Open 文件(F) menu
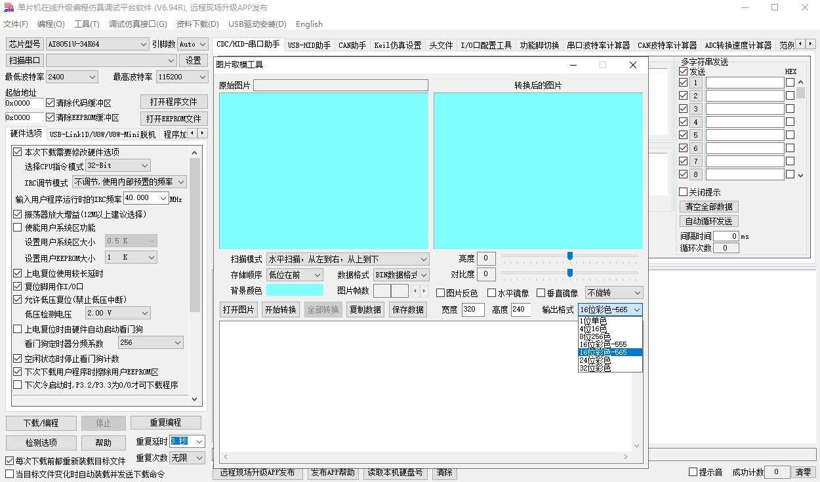Image resolution: width=820 pixels, height=482 pixels. click(x=16, y=24)
